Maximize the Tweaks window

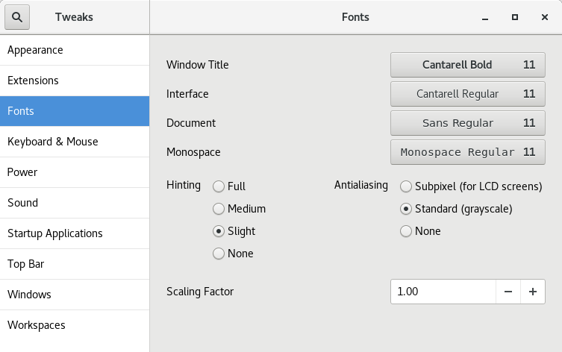[x=515, y=17]
